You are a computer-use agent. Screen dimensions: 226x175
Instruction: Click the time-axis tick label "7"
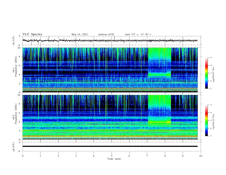(147, 156)
